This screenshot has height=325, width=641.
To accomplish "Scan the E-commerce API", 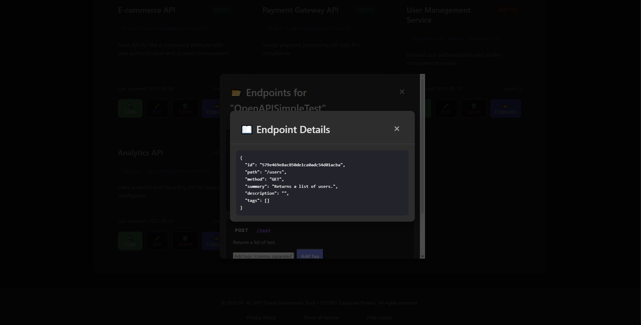I will click(130, 108).
